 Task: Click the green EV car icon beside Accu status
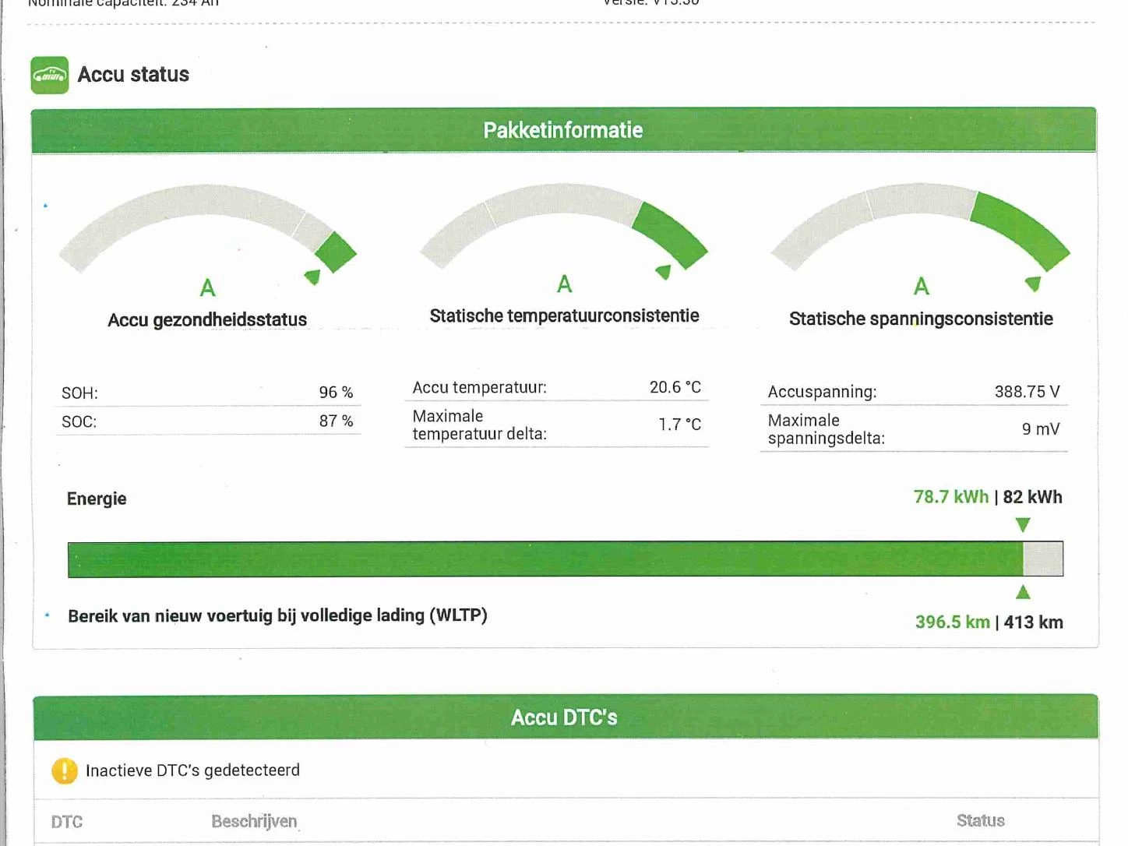49,74
